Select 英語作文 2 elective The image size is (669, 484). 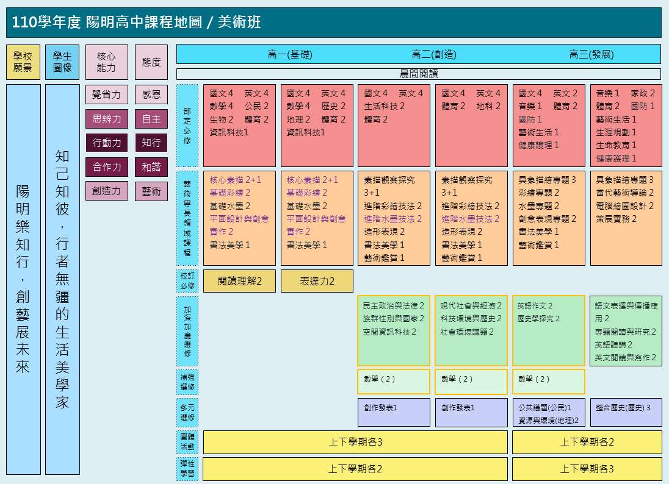pyautogui.click(x=535, y=305)
